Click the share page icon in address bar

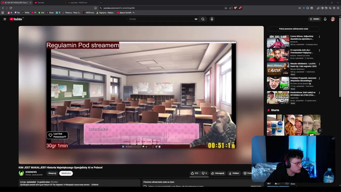click(230, 8)
